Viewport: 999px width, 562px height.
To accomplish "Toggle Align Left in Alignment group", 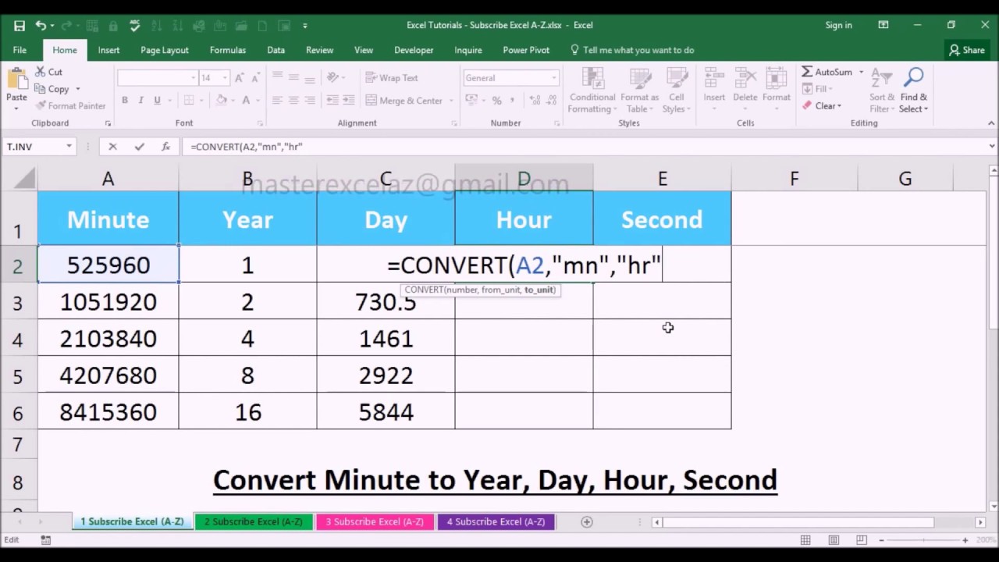I will tap(277, 100).
